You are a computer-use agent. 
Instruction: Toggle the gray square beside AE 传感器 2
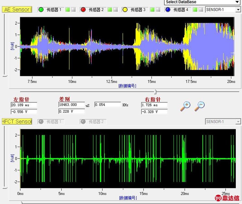116,10
